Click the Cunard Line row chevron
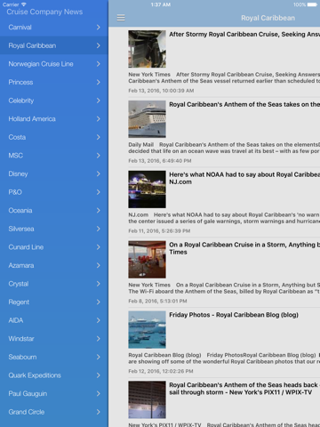Screen dimensions: 320x427 coord(99,247)
